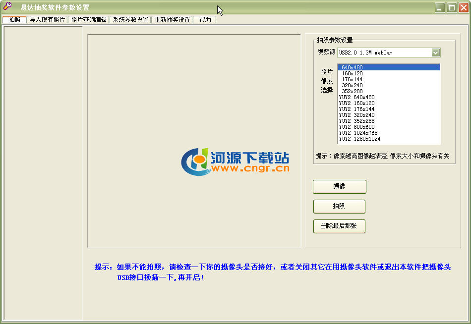471x324 pixels.
Task: Select YUY2 800x600 in list
Action: click(x=389, y=127)
